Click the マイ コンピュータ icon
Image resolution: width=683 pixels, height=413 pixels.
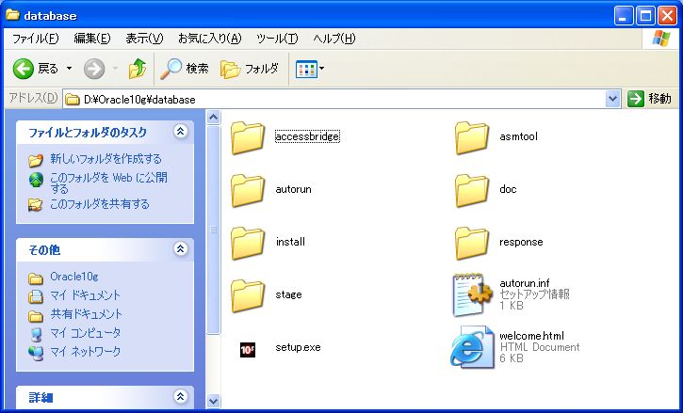click(x=36, y=334)
